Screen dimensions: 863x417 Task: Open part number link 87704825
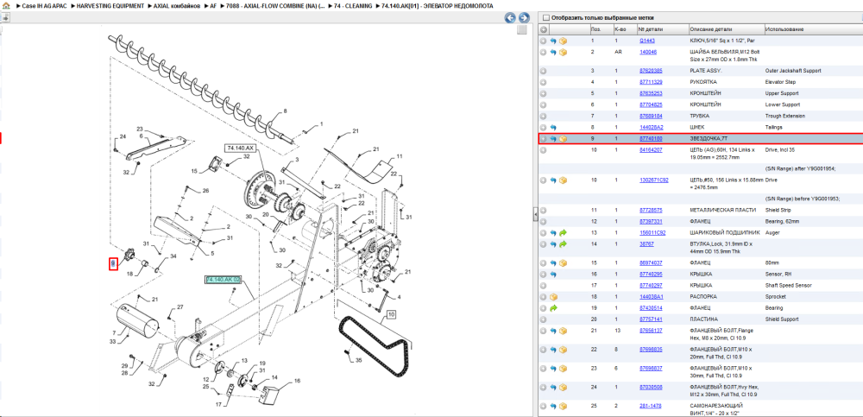[651, 104]
